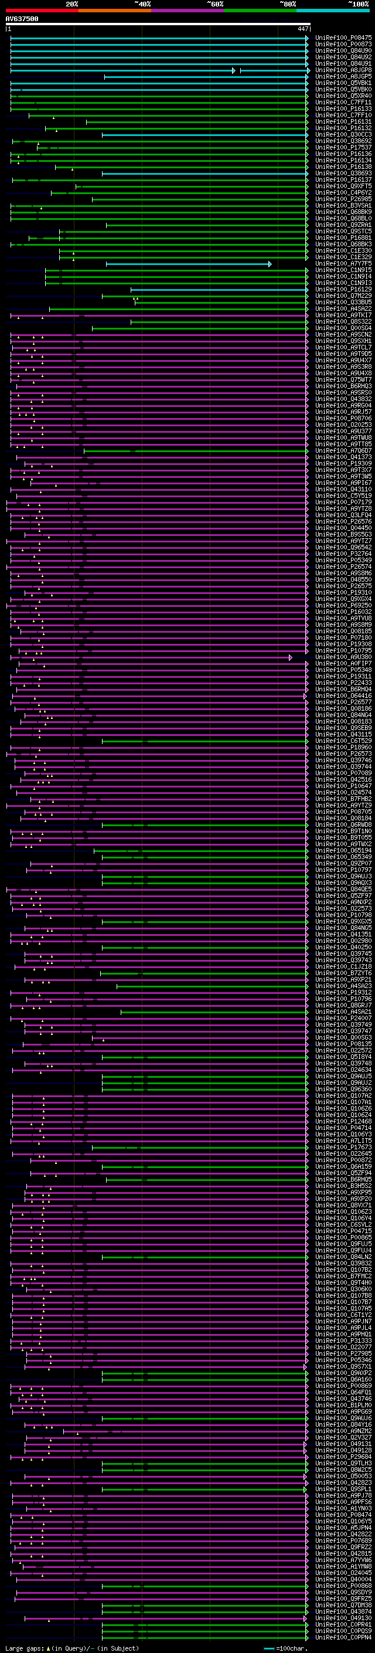Select label UniRef100_C5Y519
The image size is (375, 1653).
[x=343, y=495]
